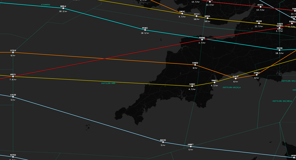Screen dimensions: 296x160
Task: Click the ORZEB waypoint marker
Action: coord(259,23)
